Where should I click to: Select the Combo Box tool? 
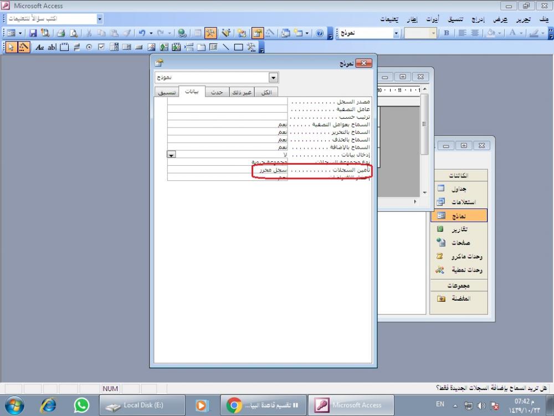[114, 47]
